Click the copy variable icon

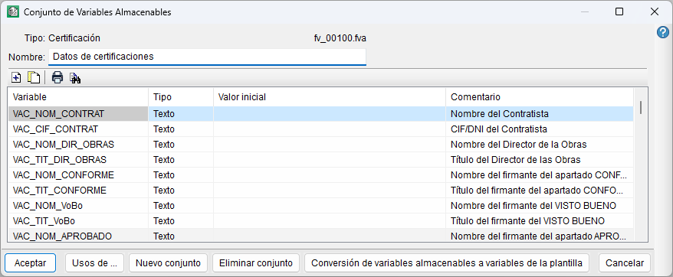[34, 77]
